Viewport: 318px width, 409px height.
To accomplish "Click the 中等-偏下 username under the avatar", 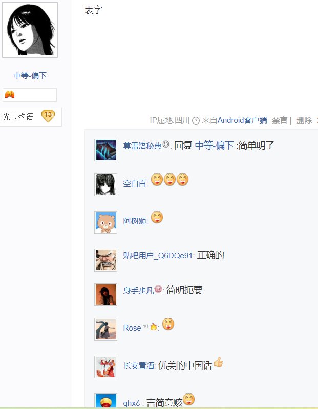I will point(30,76).
